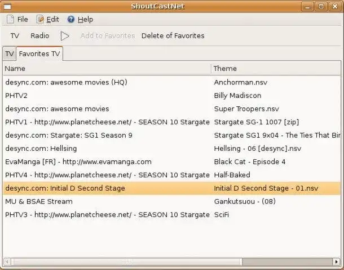
Task: Click Add to Favorites button
Action: point(108,35)
